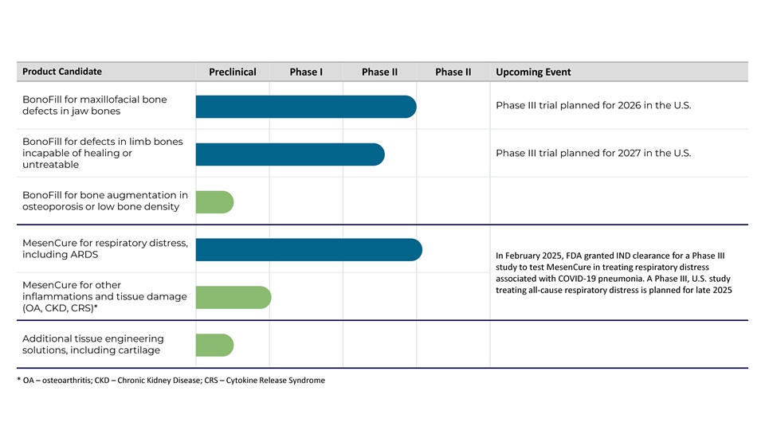Viewport: 765px width, 430px height.
Task: Click the Product Candidate column header
Action: point(62,72)
